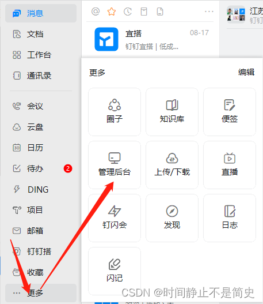The width and height of the screenshot is (263, 304).
Task: Open the 钉闪会 tile
Action: click(115, 218)
